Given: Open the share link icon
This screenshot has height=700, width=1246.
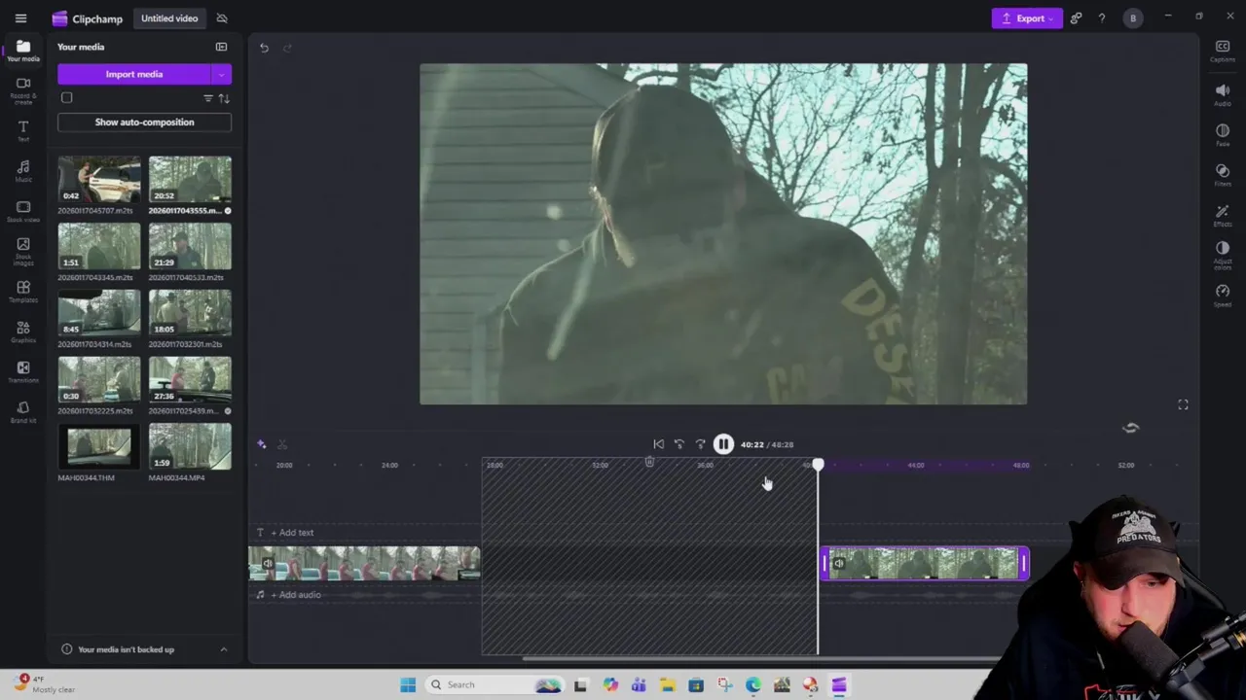Looking at the screenshot, I should [x=1076, y=18].
